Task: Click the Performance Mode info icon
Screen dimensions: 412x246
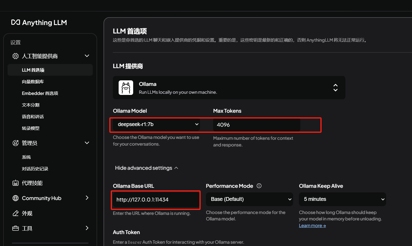Action: click(259, 186)
